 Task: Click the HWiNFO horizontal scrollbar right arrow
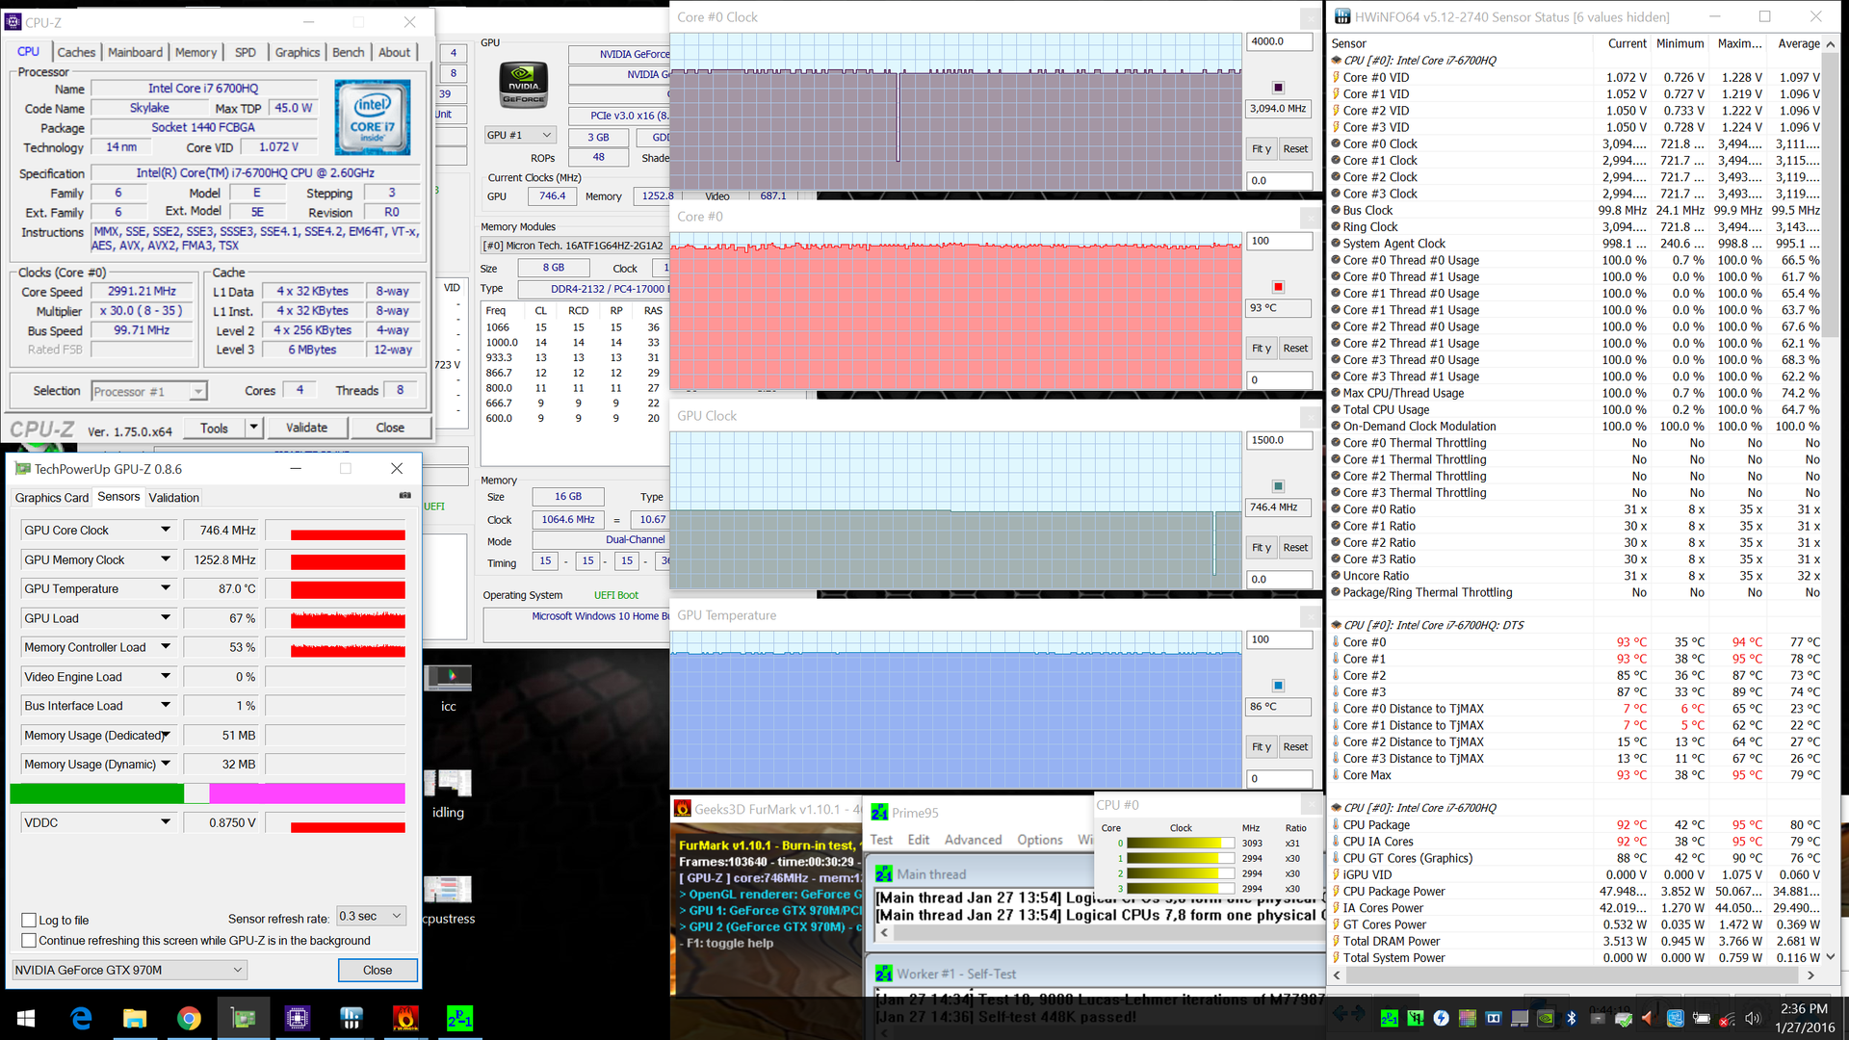click(1811, 975)
